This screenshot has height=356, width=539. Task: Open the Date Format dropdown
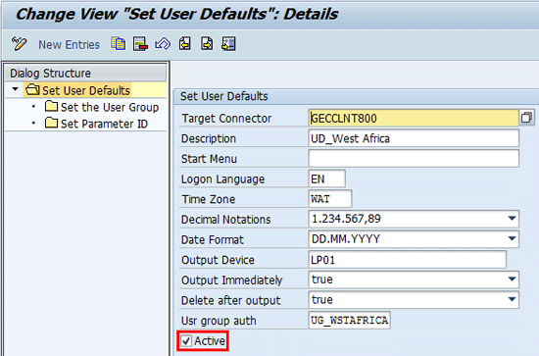(x=512, y=238)
